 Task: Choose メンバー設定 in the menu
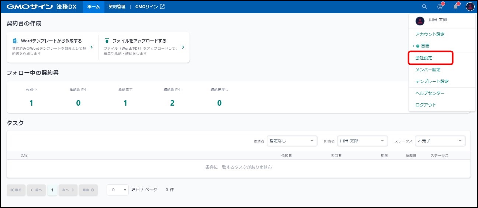point(428,70)
